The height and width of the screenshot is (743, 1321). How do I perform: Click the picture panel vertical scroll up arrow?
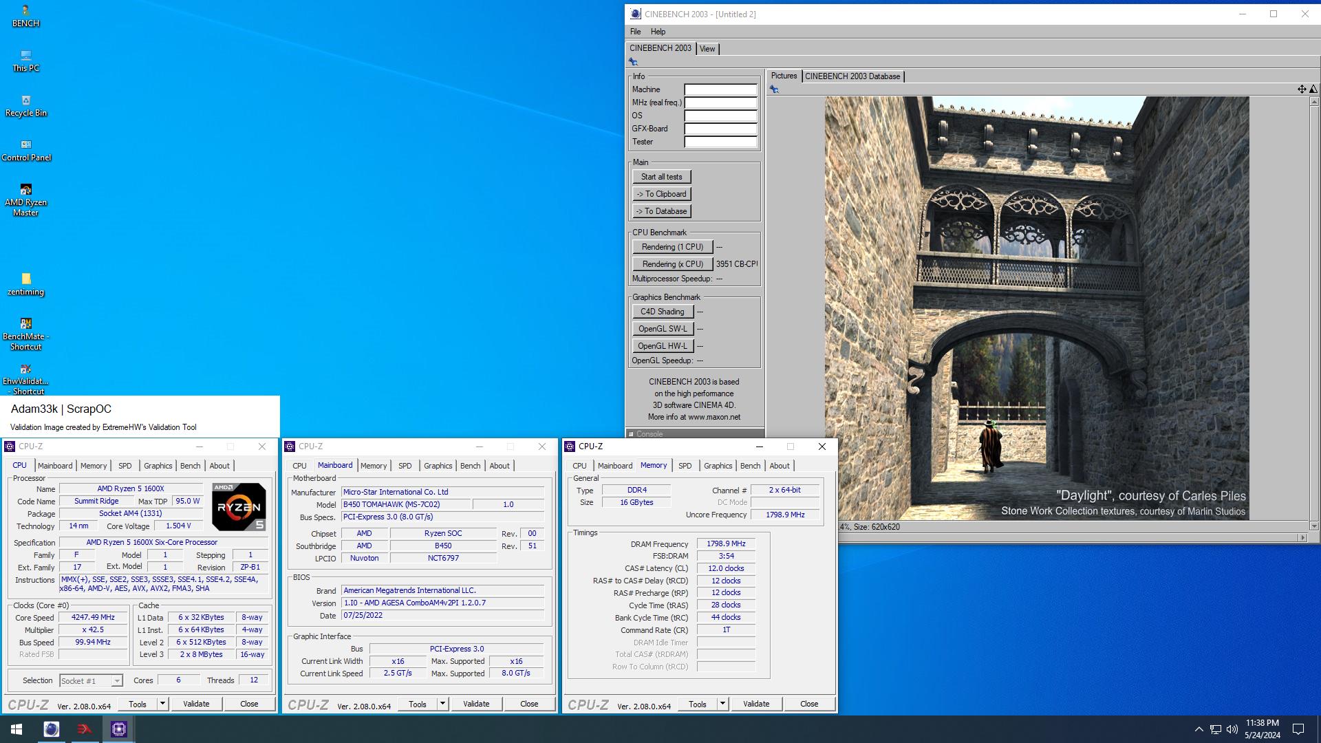coord(1314,102)
